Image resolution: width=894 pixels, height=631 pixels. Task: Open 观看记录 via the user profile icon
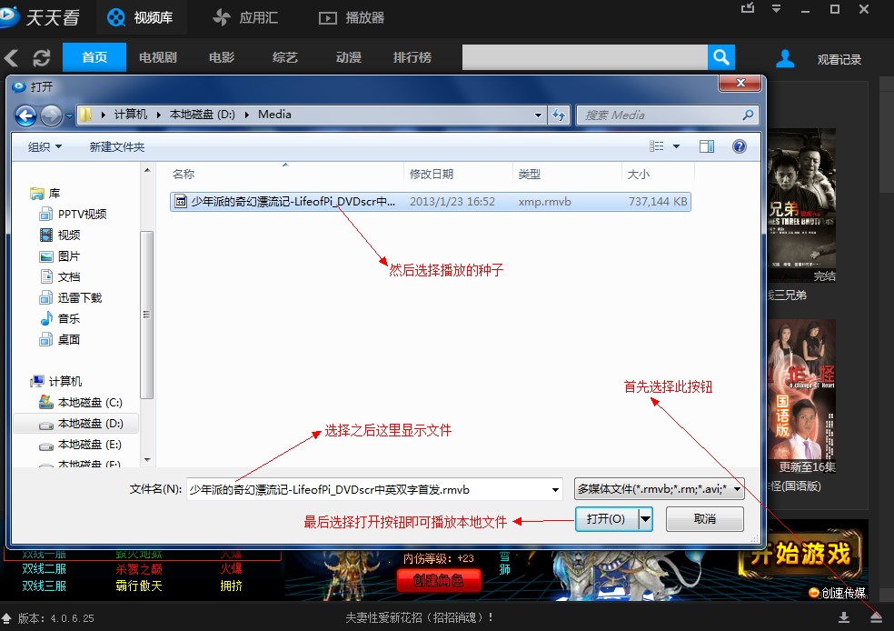[x=785, y=56]
